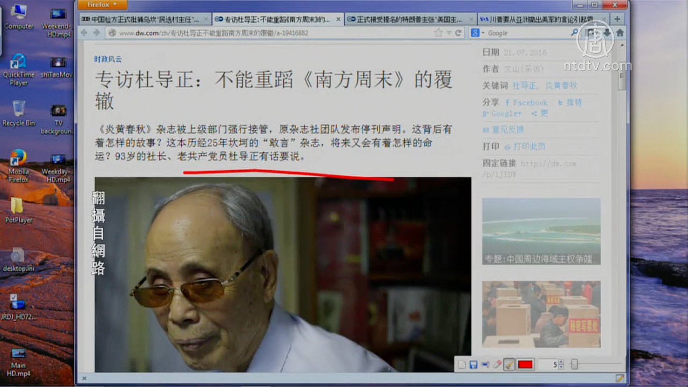Viewport: 688px width, 387px height.
Task: Select the brush drawing tool
Action: click(x=509, y=365)
